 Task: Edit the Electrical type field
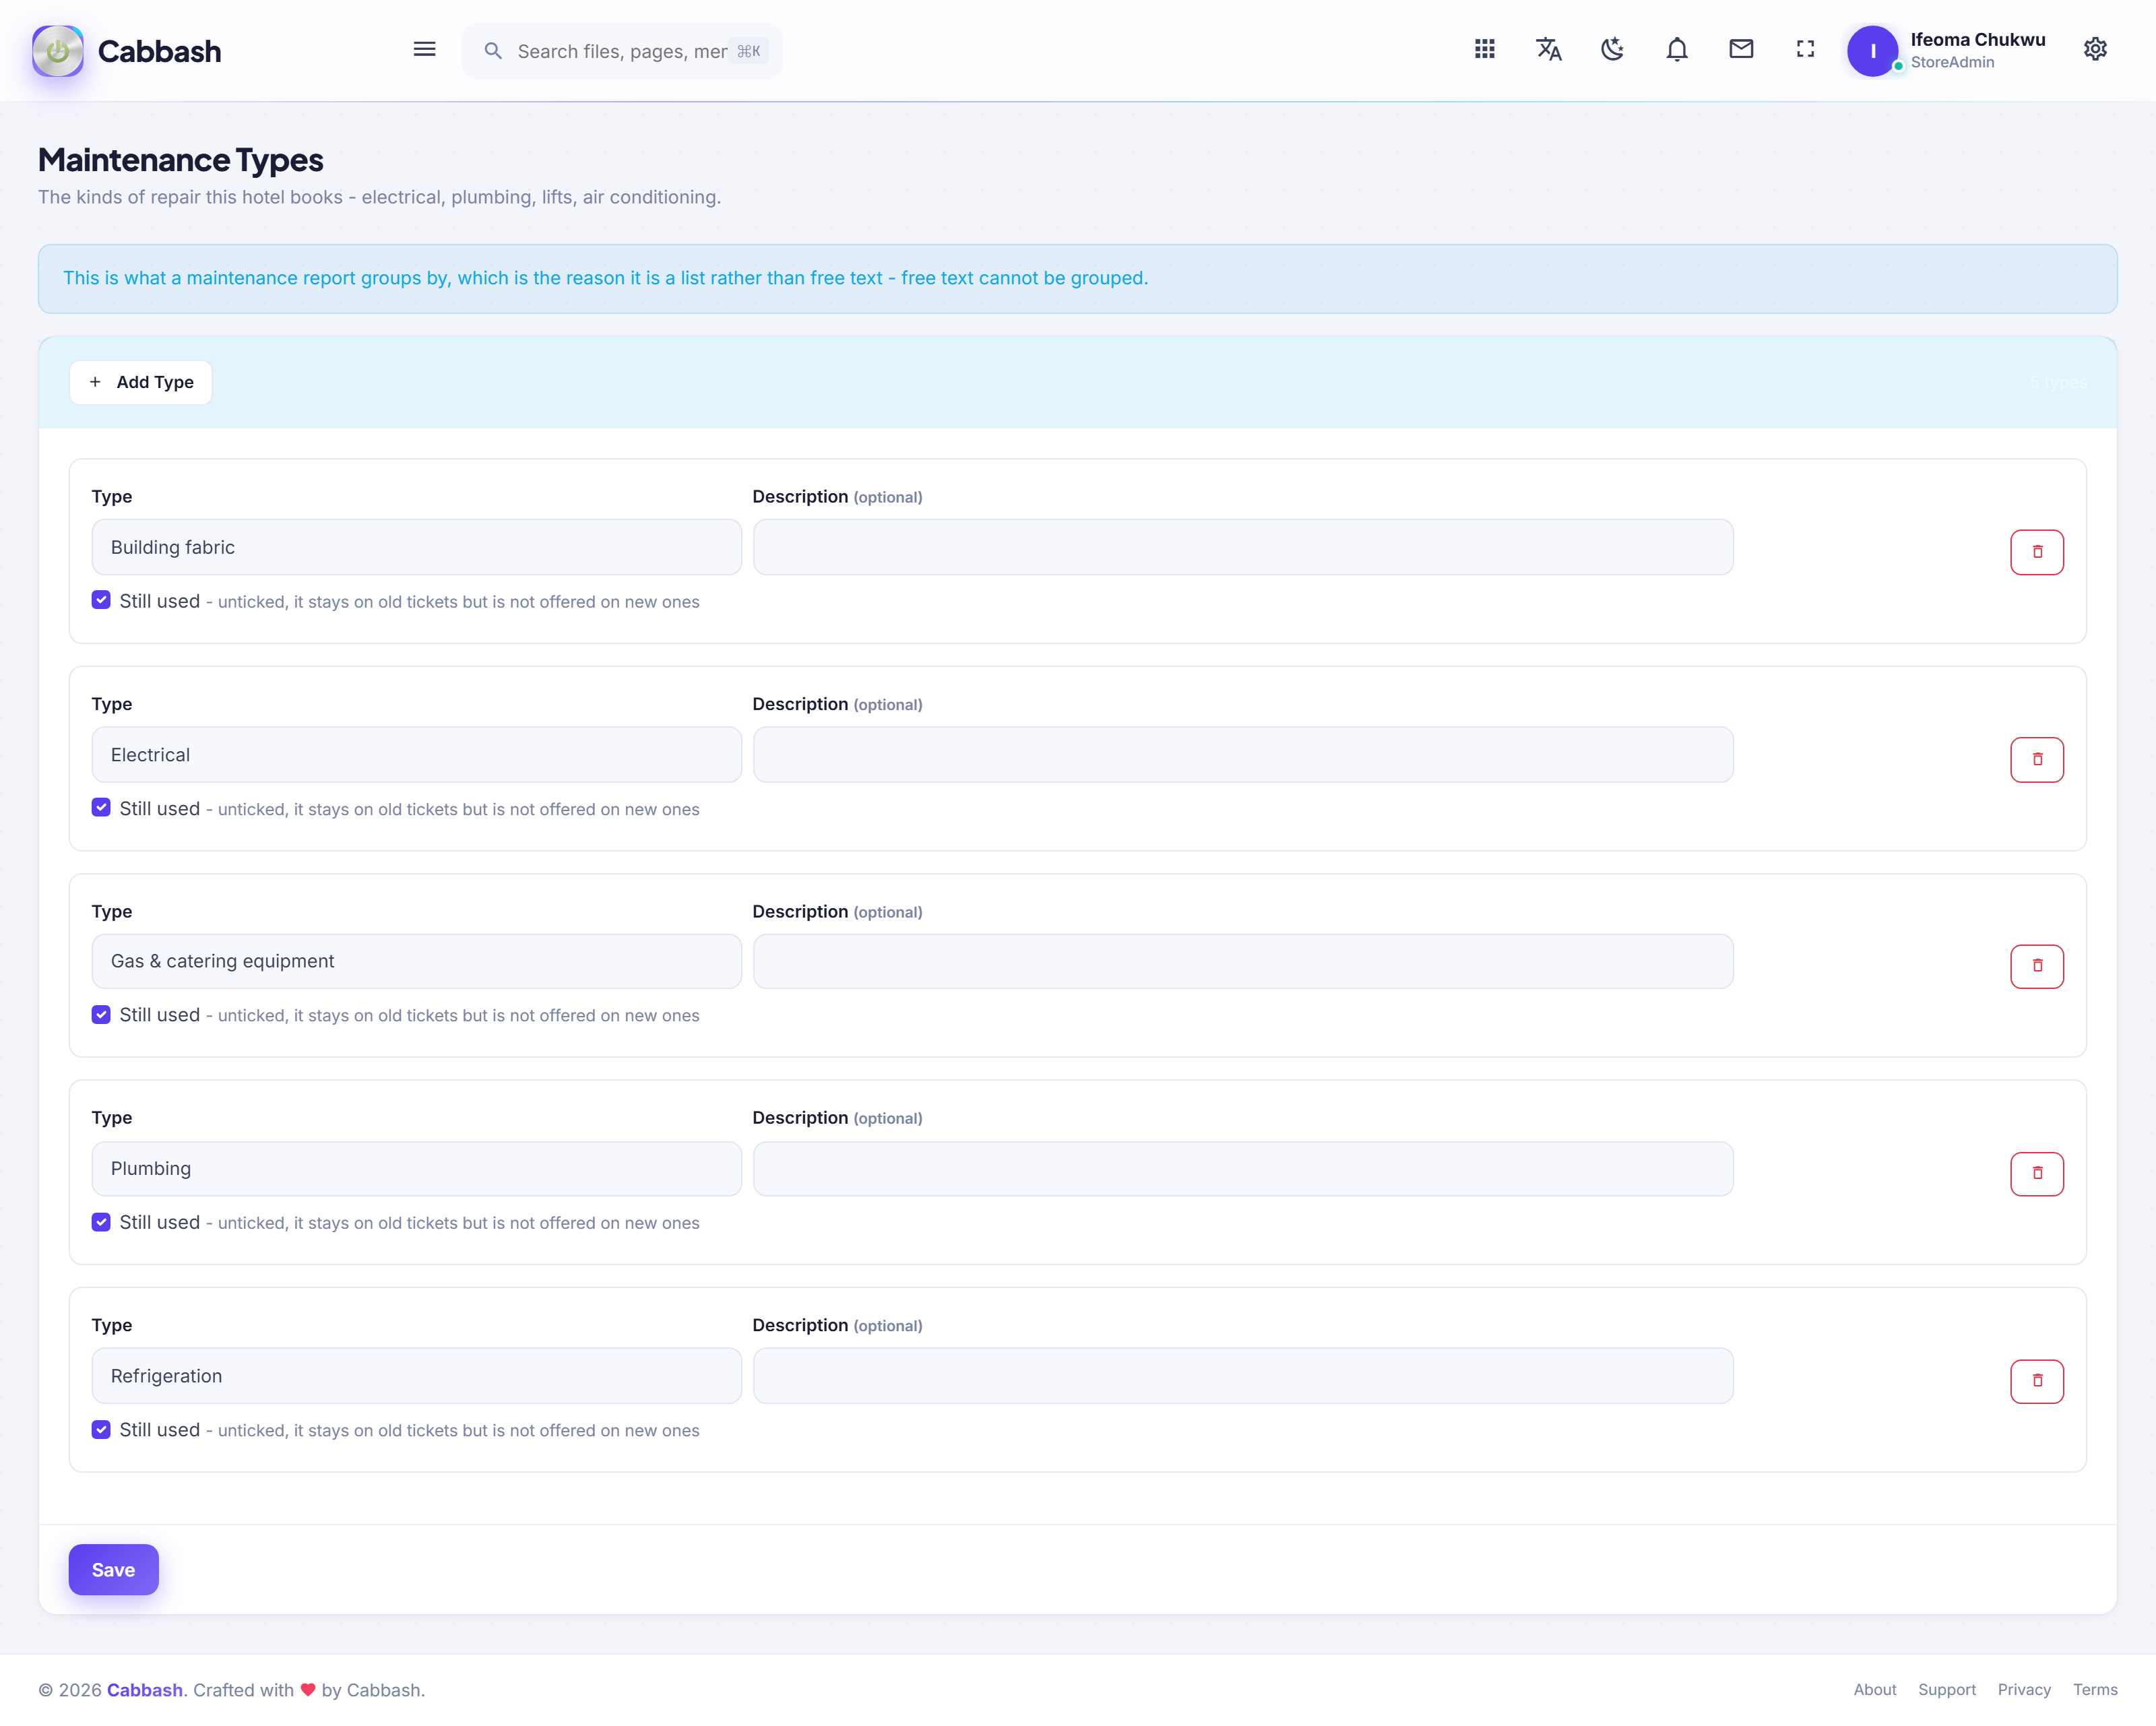417,755
